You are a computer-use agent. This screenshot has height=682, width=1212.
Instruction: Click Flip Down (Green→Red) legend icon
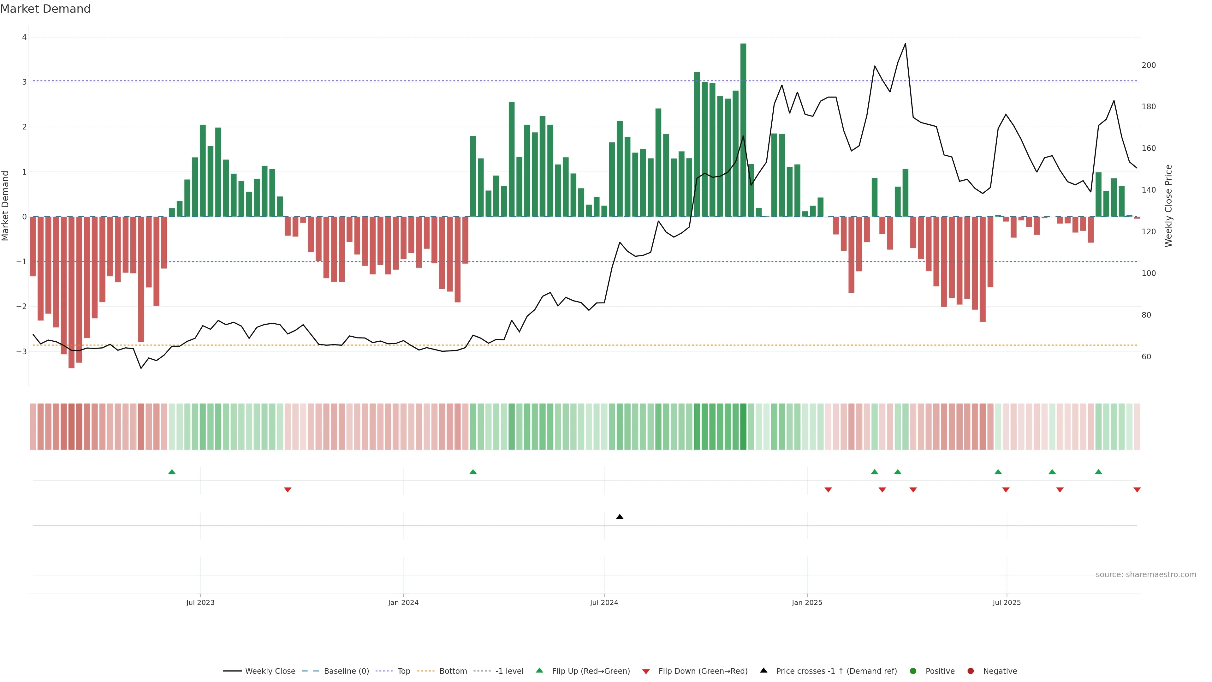(645, 672)
